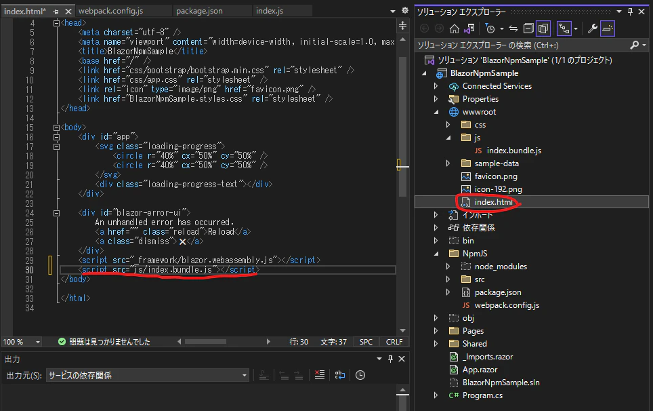Expand the Pages folder
This screenshot has height=411, width=653.
[436, 331]
